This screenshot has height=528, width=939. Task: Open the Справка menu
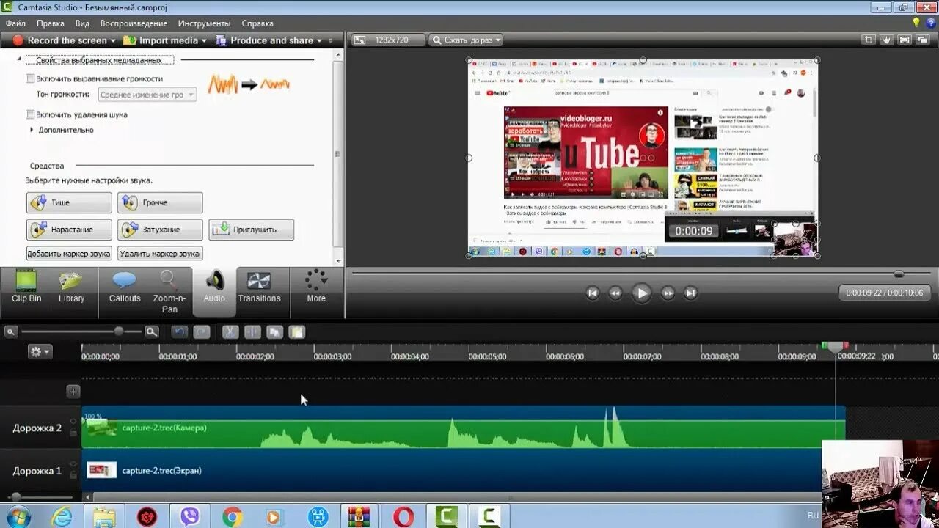(x=257, y=23)
